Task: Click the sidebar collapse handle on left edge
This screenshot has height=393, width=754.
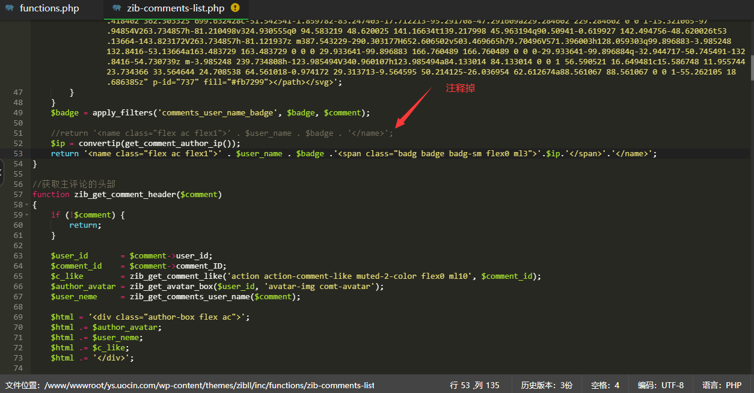Action: point(2,174)
